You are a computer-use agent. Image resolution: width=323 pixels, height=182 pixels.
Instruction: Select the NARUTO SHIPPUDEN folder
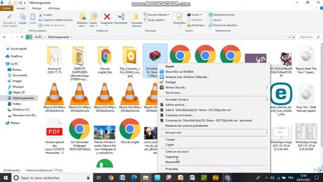(x=80, y=63)
